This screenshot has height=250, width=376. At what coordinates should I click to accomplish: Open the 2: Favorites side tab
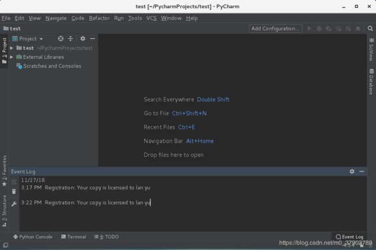[x=4, y=171]
